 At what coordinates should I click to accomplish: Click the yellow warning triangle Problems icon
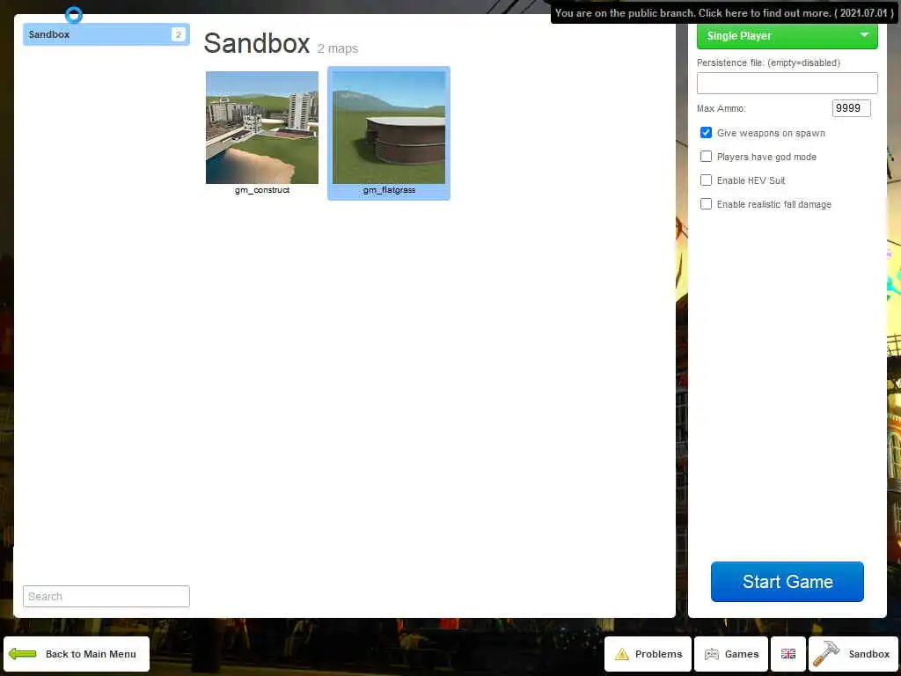(x=622, y=654)
